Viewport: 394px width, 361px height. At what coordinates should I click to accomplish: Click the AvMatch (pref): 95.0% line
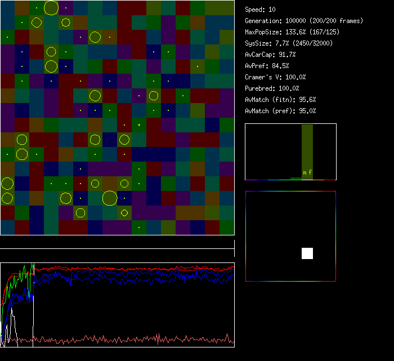[x=280, y=111]
